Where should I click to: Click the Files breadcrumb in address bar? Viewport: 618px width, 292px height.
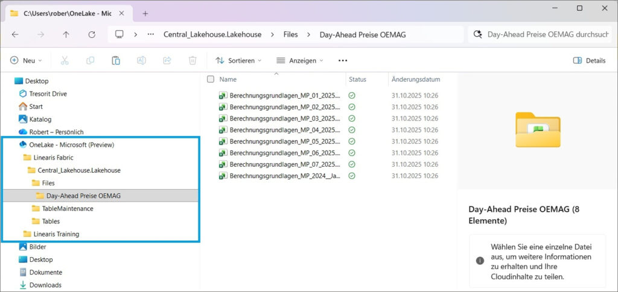coord(291,34)
